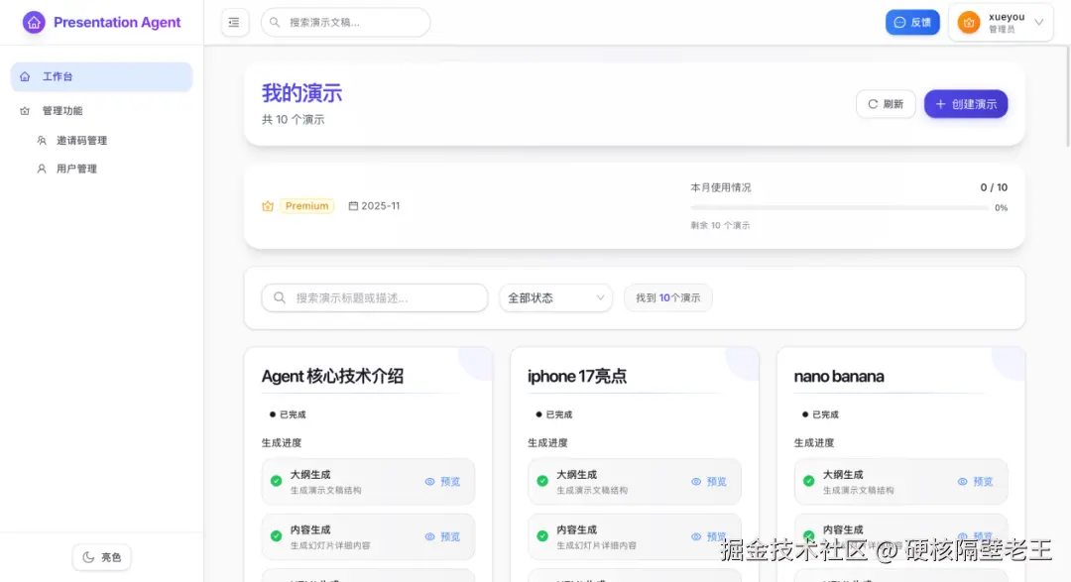
Task: Click 已完成 status on Agent 核心技术介绍 card
Action: [288, 414]
